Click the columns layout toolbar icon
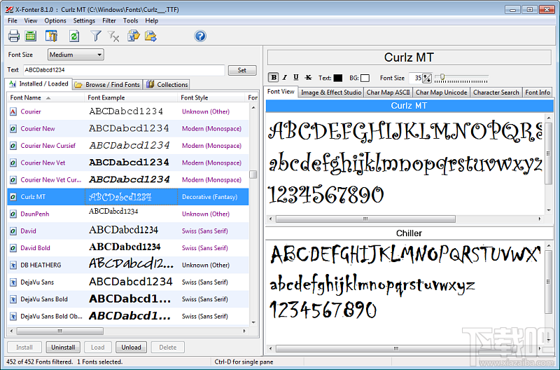560x370 pixels. tap(51, 36)
